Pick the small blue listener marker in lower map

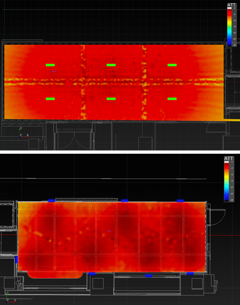109,231
